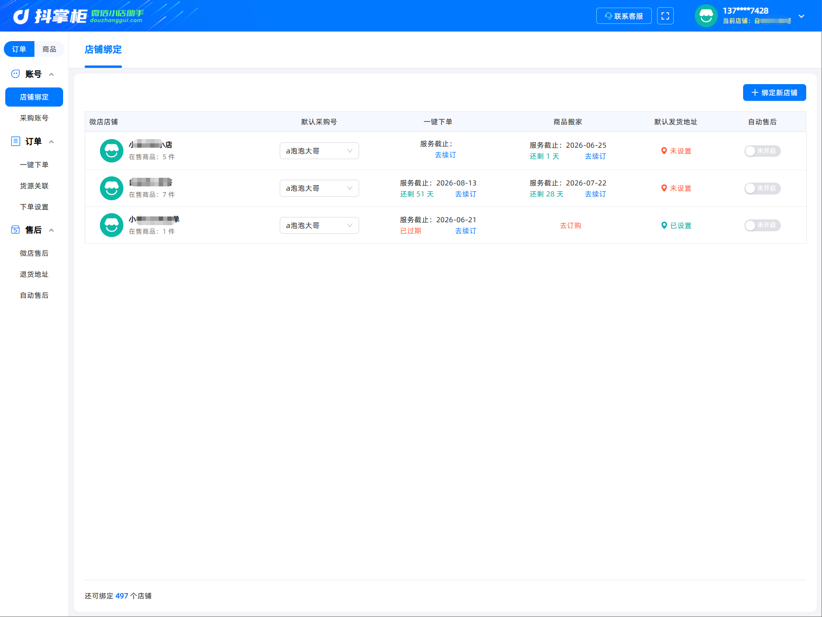822x617 pixels.
Task: Click the 售后 section icon in sidebar
Action: click(15, 230)
